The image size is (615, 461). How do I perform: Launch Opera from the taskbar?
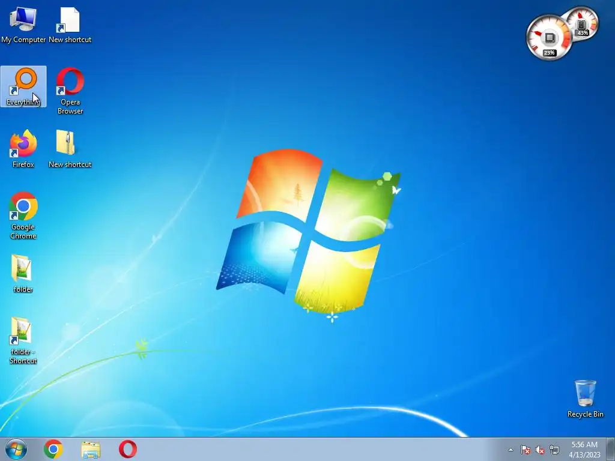(128, 449)
